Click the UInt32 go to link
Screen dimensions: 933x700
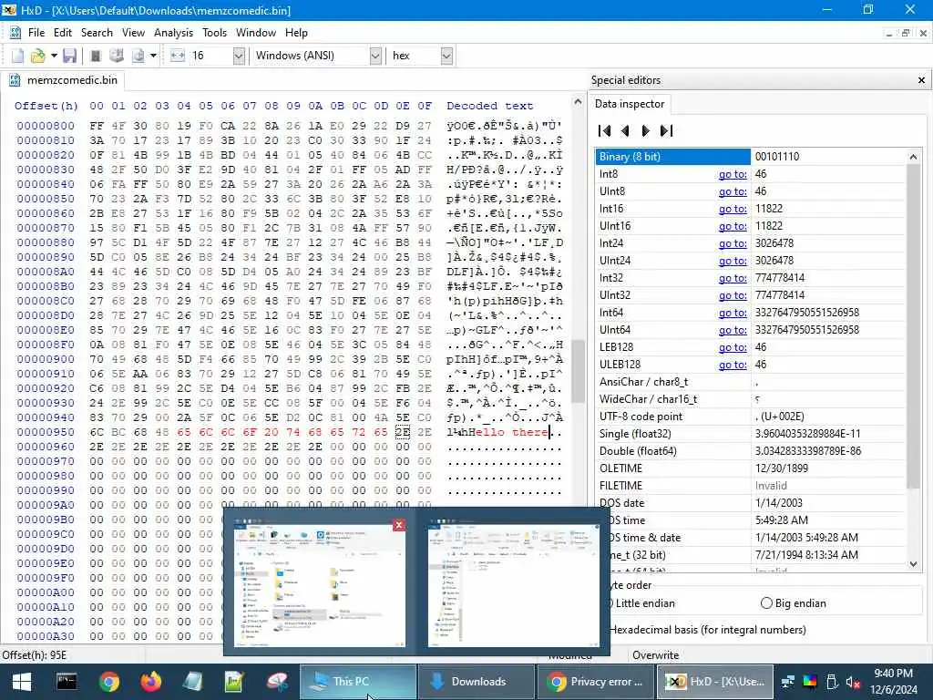[x=733, y=294]
